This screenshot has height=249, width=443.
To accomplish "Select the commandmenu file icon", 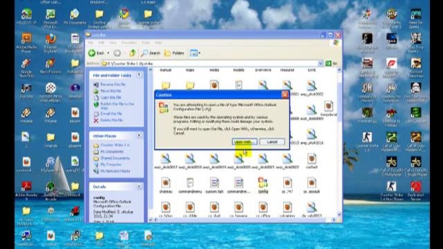I will [190, 183].
